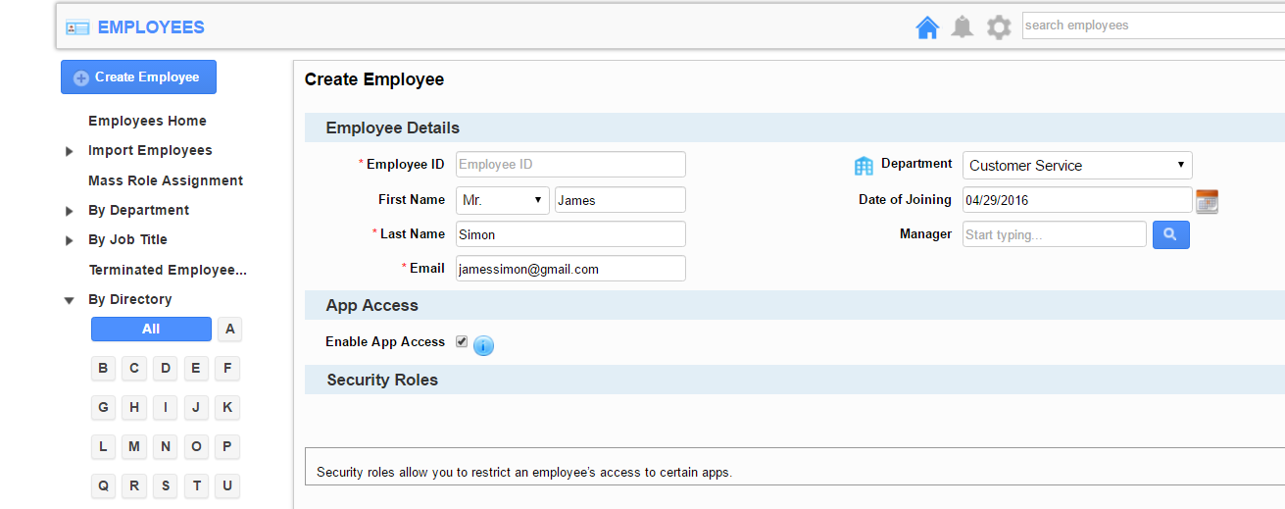Filter directory by letter T
This screenshot has width=1285, height=509.
[x=196, y=486]
